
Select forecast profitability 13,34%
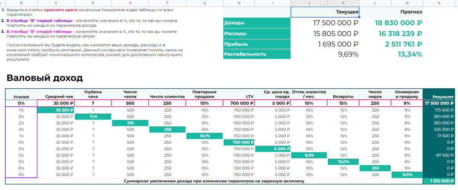(x=392, y=54)
